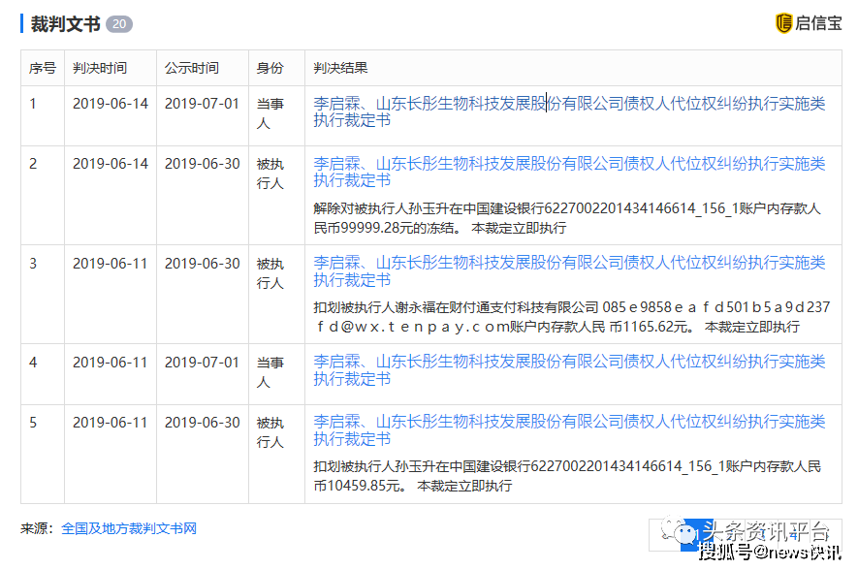Click the 公示时间 column header

(191, 69)
